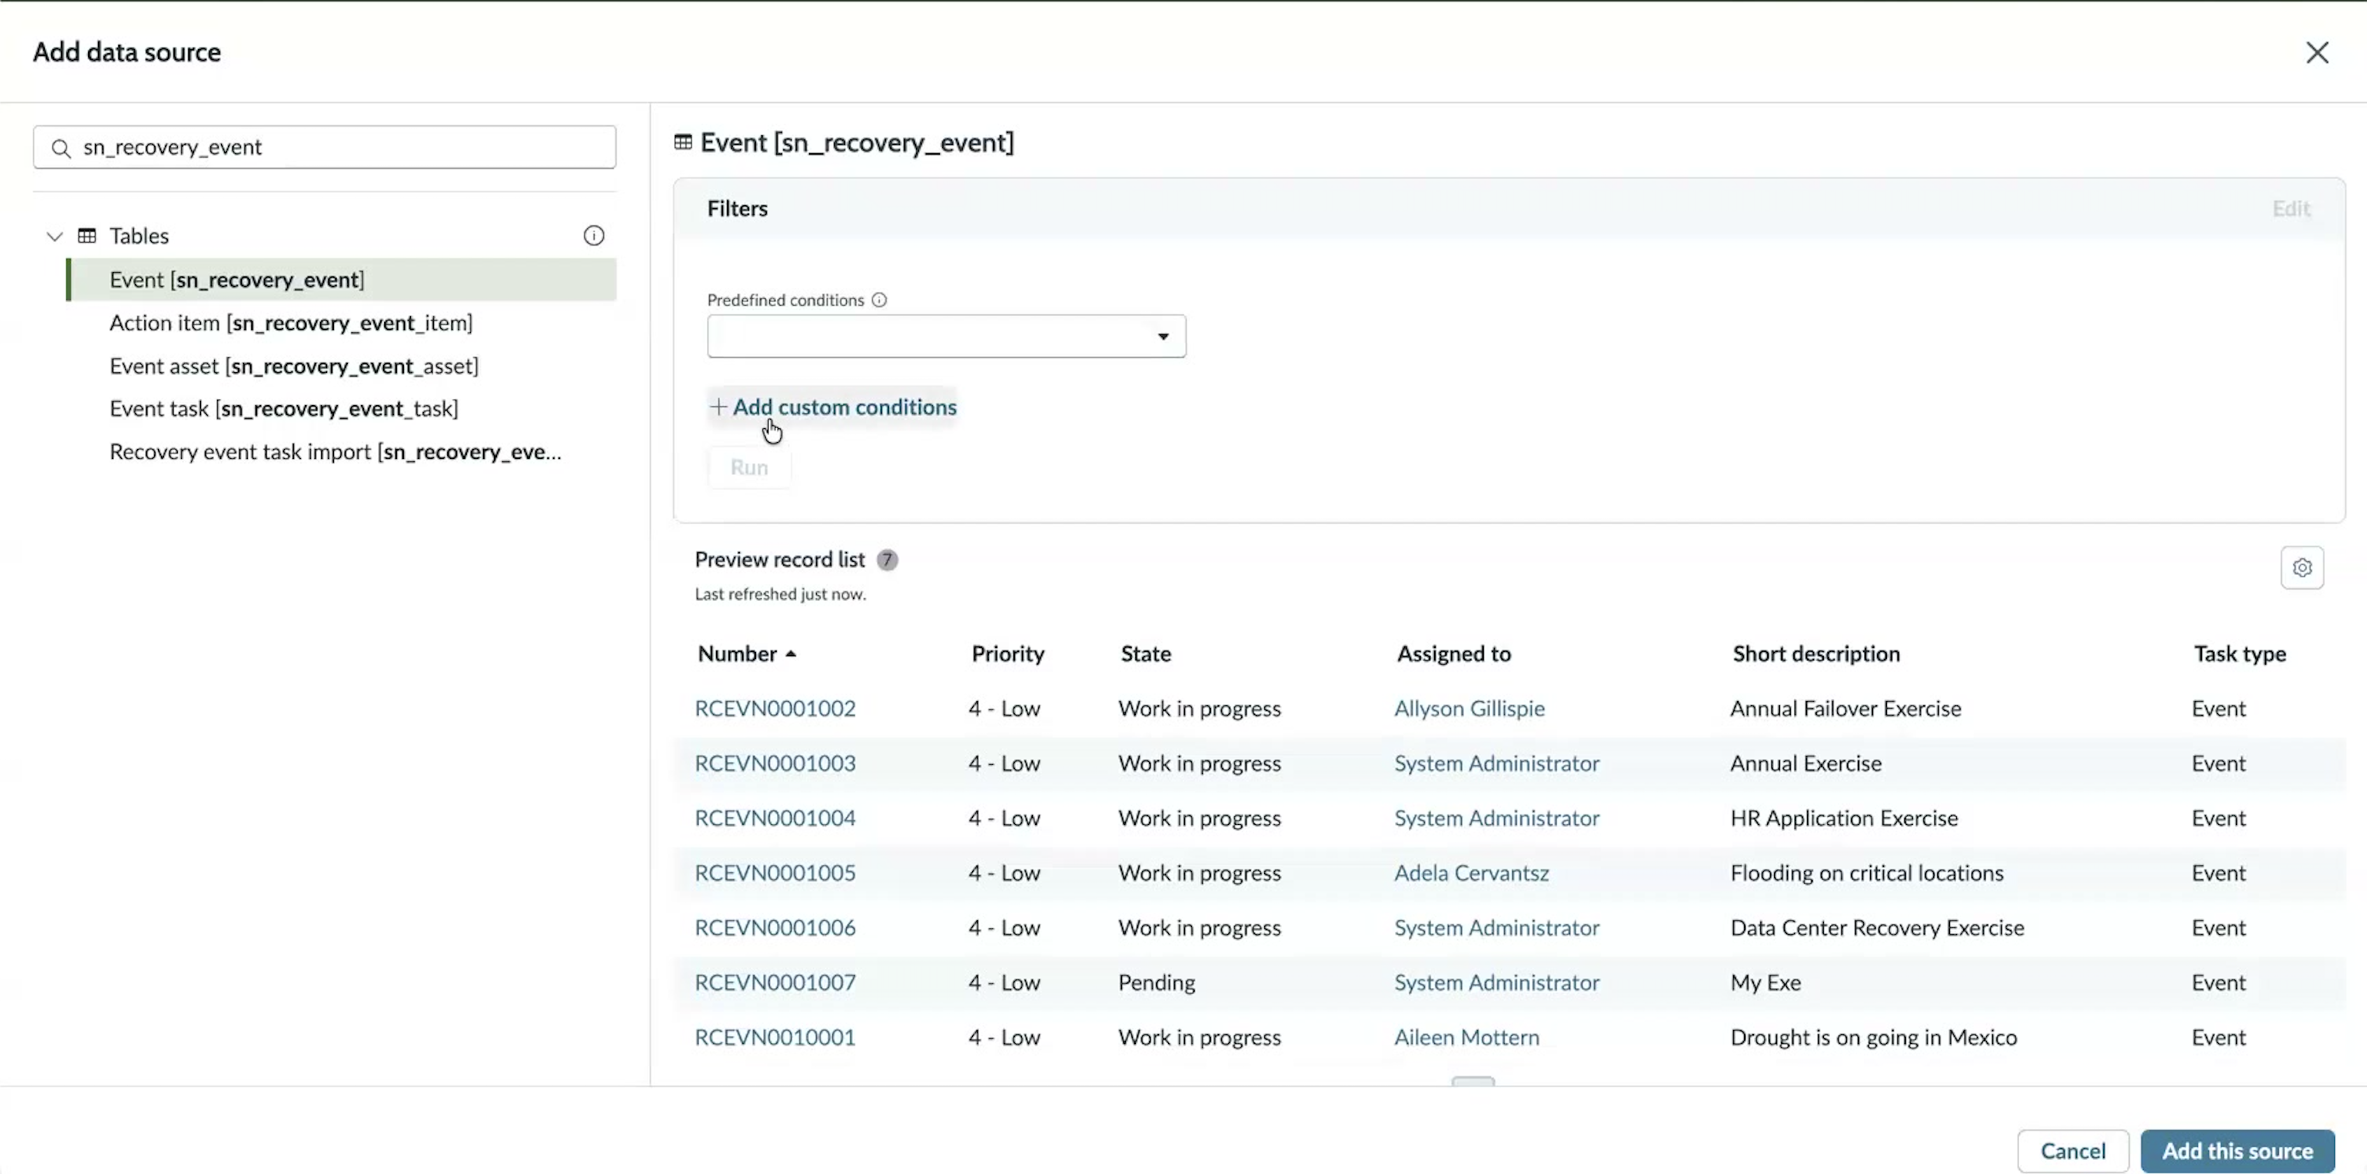Click the Number column sort arrow

coord(791,654)
